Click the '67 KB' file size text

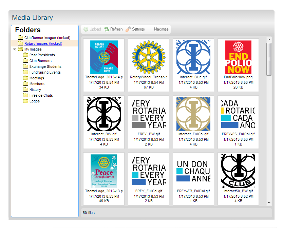point(149,87)
